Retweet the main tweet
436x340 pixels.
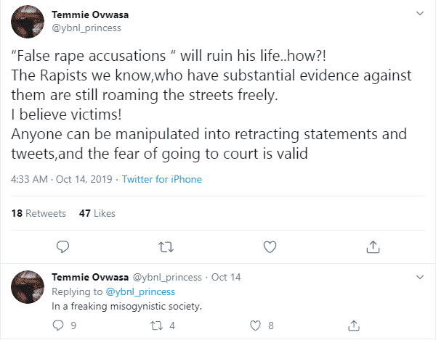click(165, 246)
